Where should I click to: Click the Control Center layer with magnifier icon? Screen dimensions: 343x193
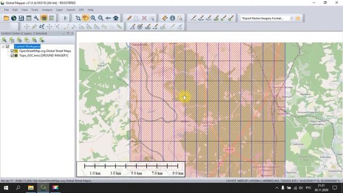click(x=34, y=40)
